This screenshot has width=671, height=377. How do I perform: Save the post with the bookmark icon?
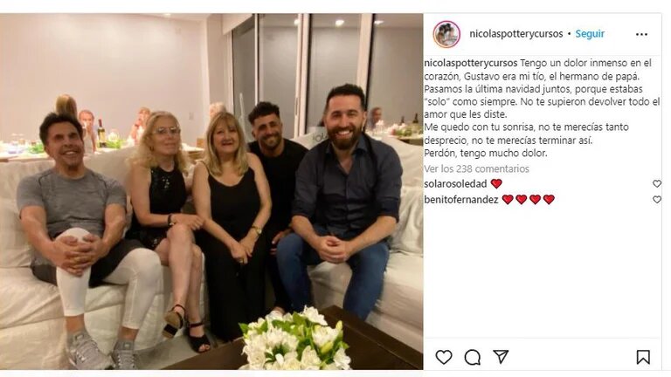click(643, 357)
